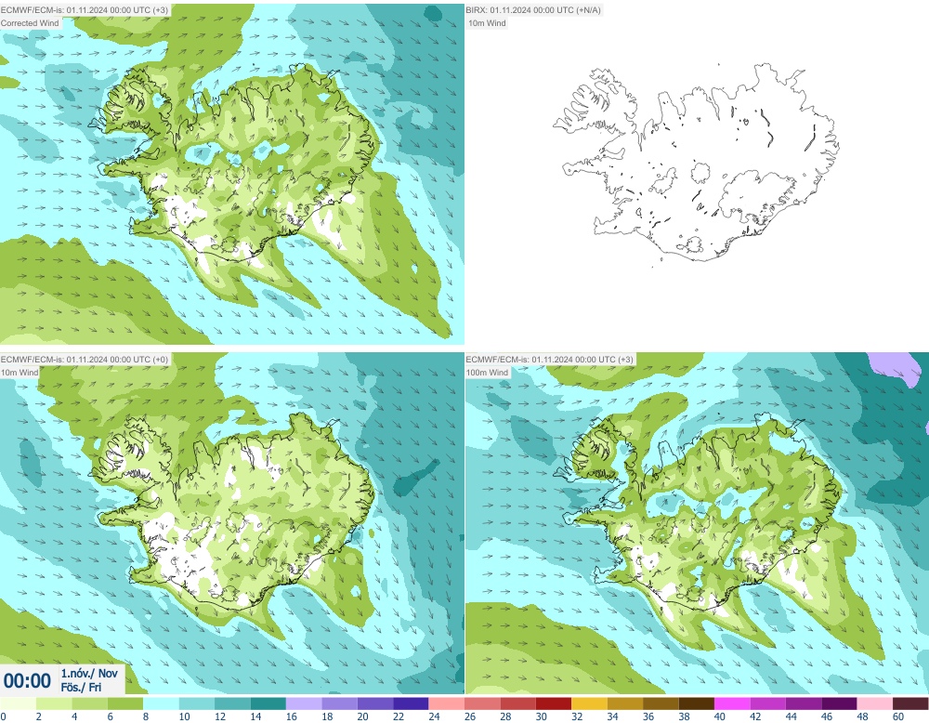The width and height of the screenshot is (929, 723).
Task: Click the pale 0–2 legend swatch
Action: (18, 703)
